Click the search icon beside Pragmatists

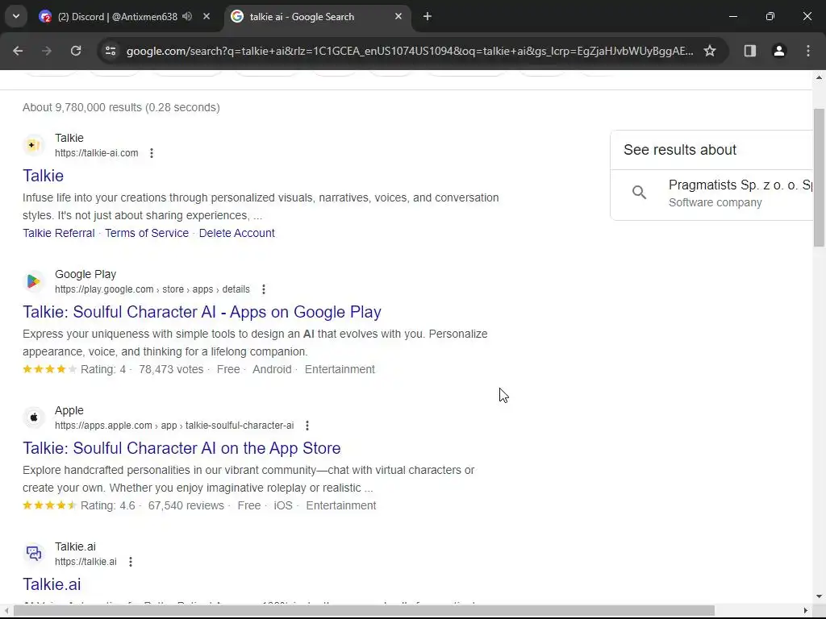pyautogui.click(x=639, y=192)
